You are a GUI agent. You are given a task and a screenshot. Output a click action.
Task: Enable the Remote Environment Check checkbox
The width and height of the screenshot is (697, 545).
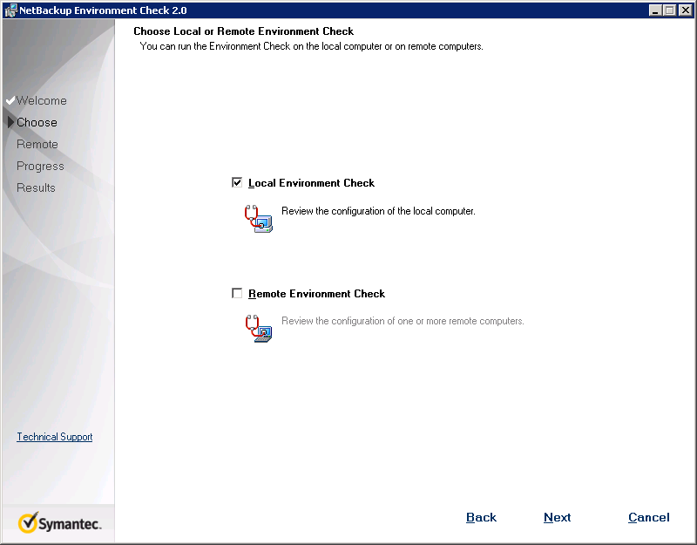pos(237,293)
